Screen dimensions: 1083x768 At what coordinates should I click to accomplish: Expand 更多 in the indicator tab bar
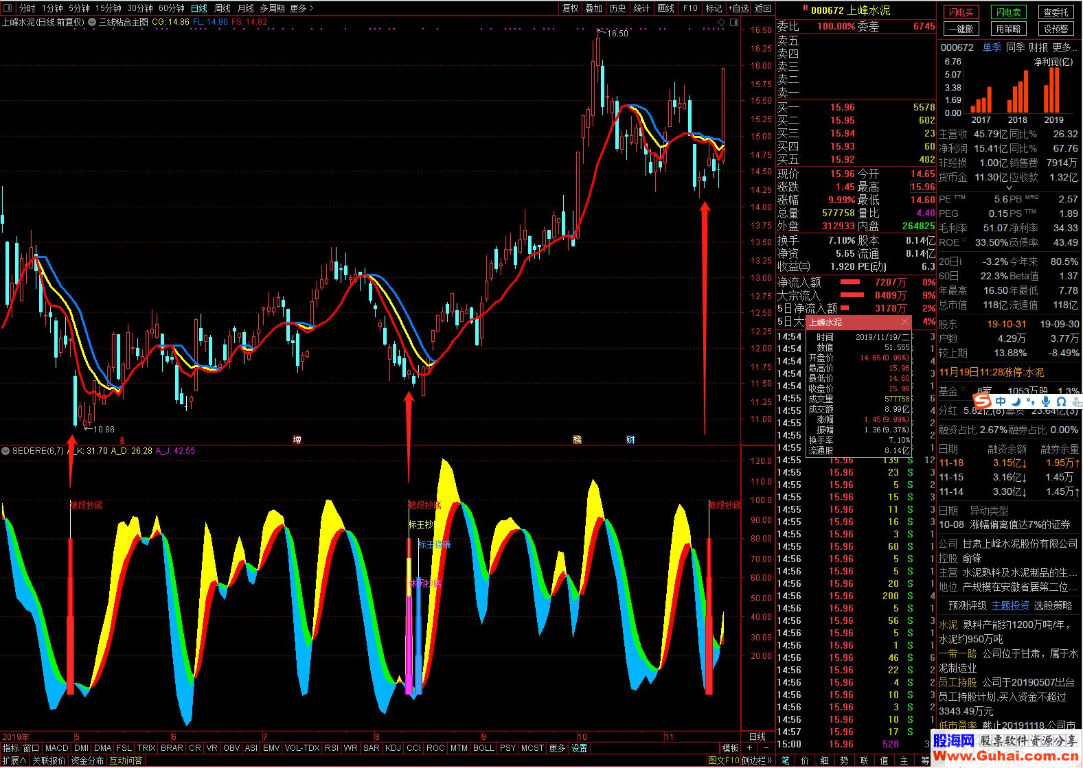(558, 748)
